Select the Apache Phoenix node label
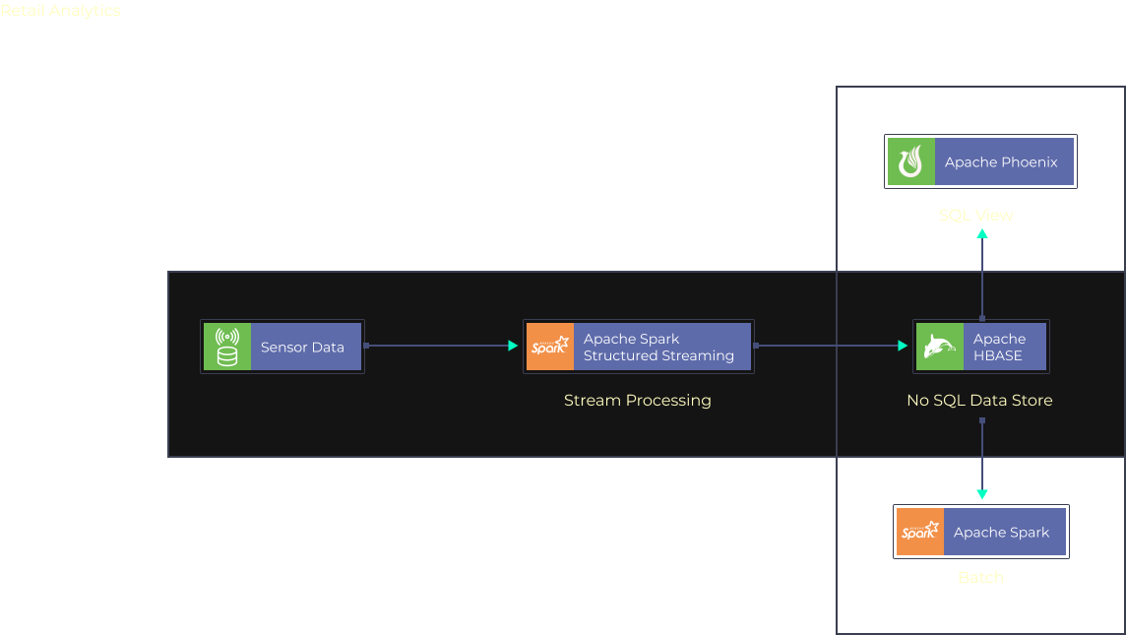 (x=1001, y=162)
